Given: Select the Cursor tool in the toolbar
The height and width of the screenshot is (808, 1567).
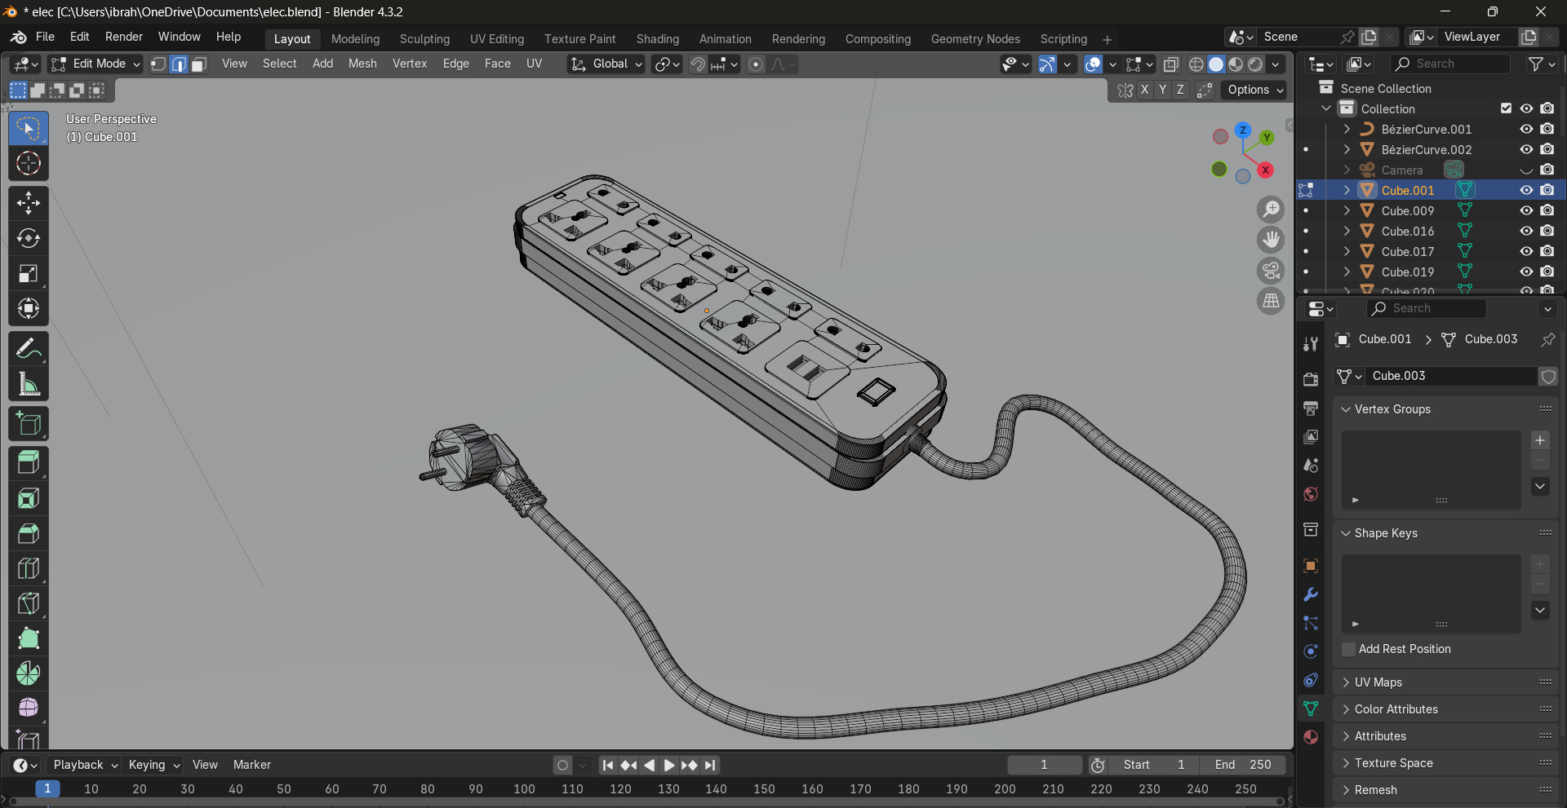Looking at the screenshot, I should click(29, 164).
